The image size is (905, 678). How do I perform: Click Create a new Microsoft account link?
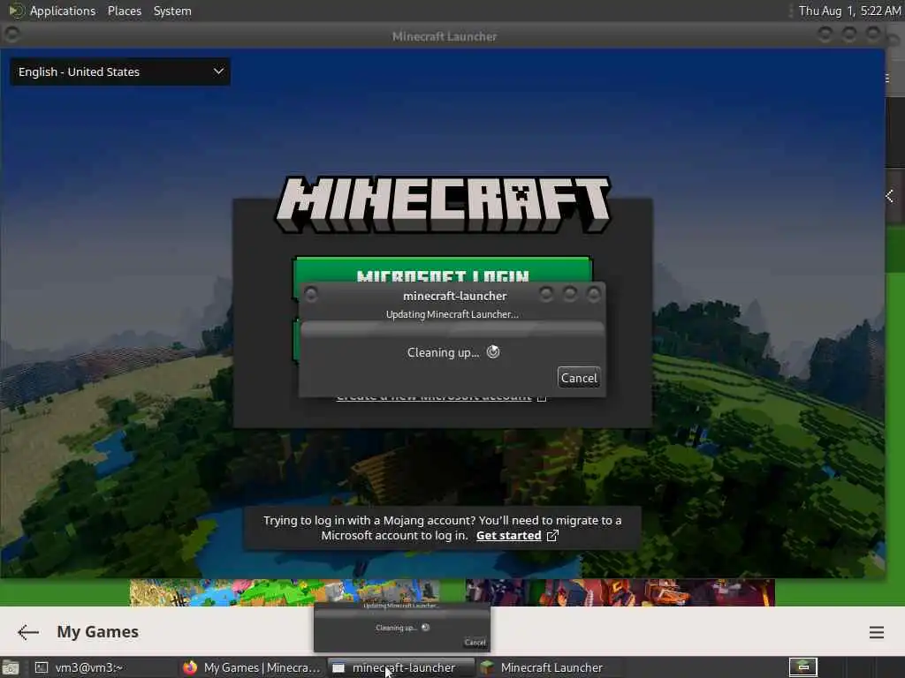click(434, 398)
